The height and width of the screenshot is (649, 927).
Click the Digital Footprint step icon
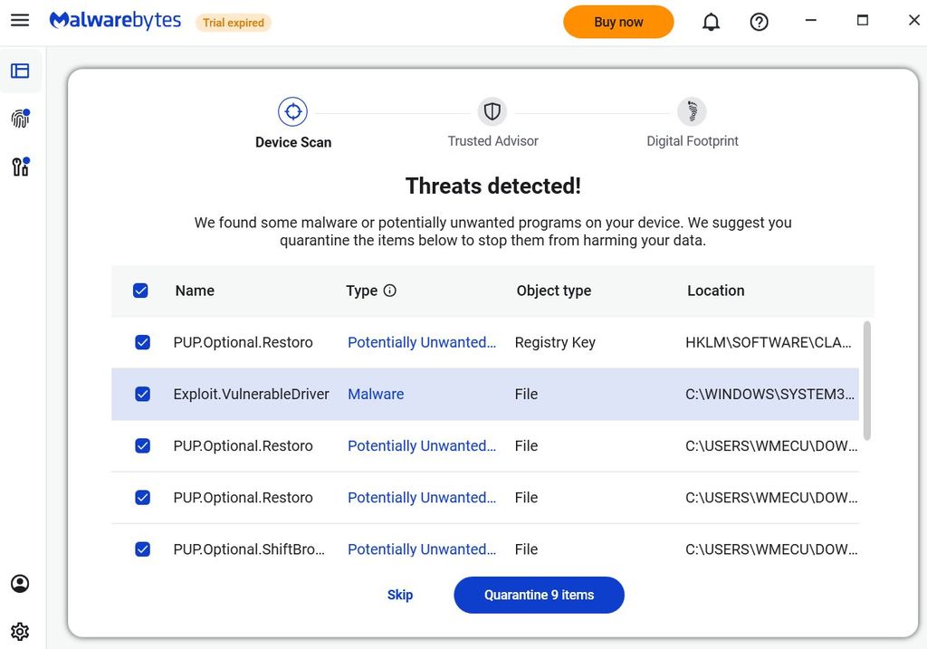(x=692, y=111)
